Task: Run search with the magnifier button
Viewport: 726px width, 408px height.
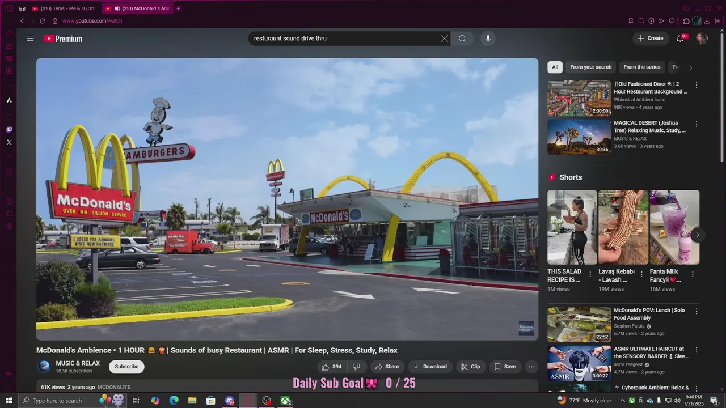Action: [x=462, y=39]
